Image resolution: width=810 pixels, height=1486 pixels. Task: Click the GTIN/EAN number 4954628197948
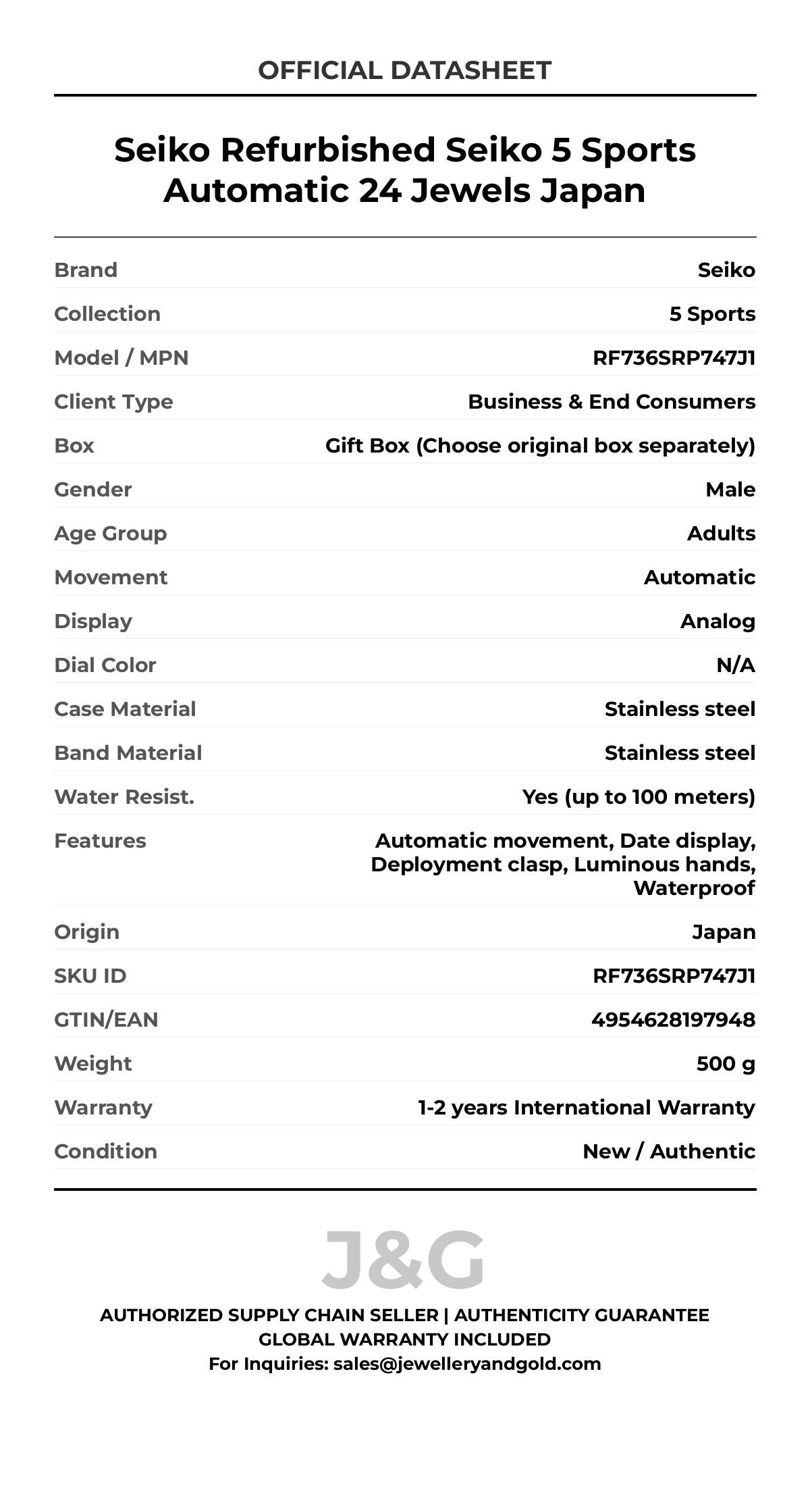pos(673,1019)
